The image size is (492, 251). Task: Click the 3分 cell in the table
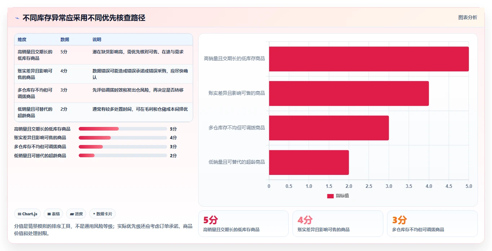pos(64,90)
